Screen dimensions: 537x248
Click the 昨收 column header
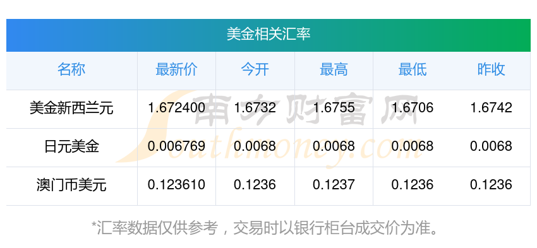(491, 69)
